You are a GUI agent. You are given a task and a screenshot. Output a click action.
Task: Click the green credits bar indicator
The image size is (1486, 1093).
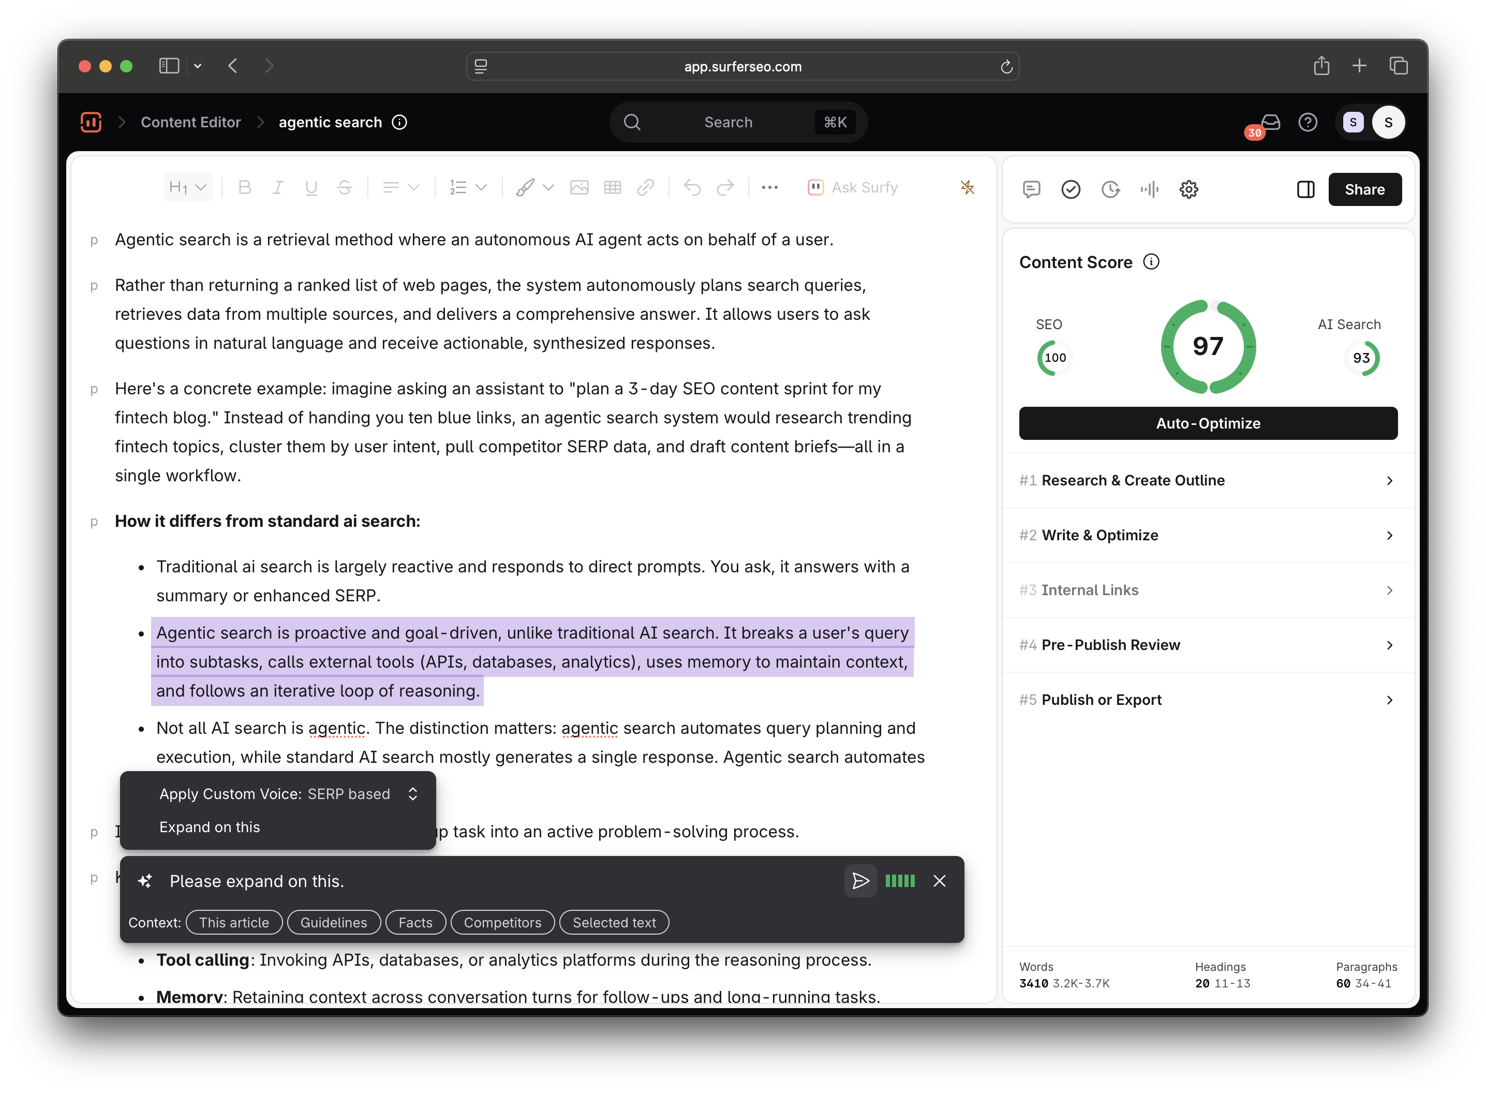coord(900,881)
